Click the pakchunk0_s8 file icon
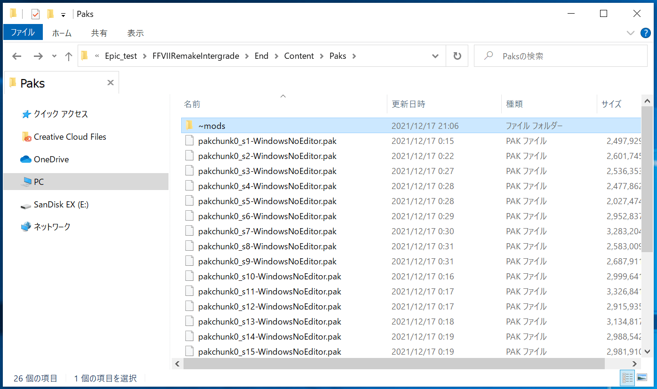The image size is (657, 389). click(189, 246)
